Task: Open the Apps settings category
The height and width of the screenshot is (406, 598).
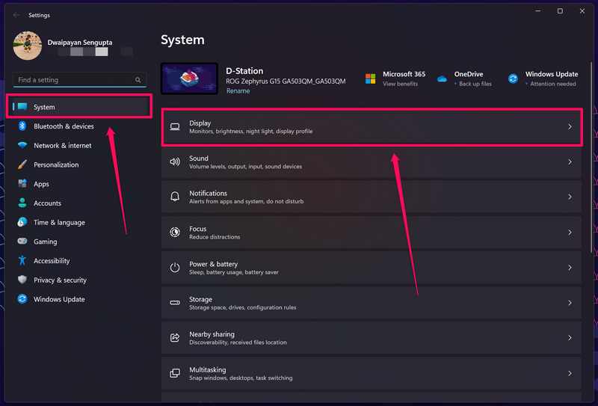Action: (41, 184)
